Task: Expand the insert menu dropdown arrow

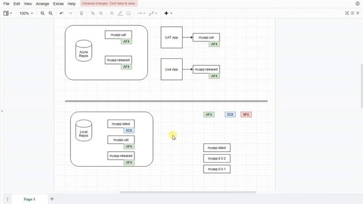Action: coord(171,14)
